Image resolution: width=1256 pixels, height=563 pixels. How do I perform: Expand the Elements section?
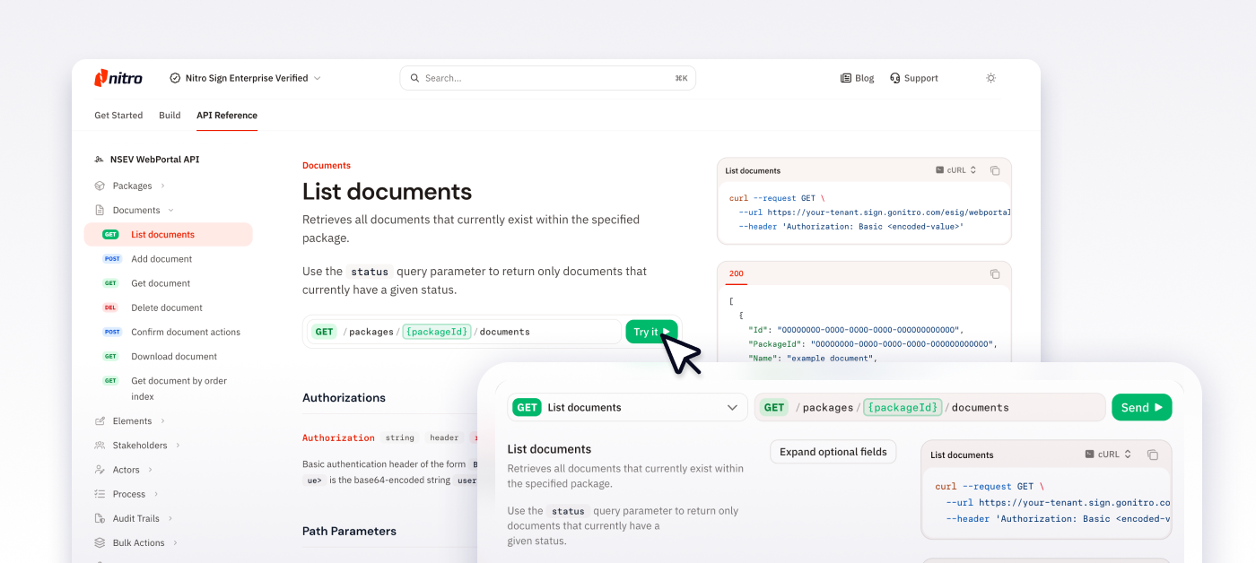click(x=162, y=420)
